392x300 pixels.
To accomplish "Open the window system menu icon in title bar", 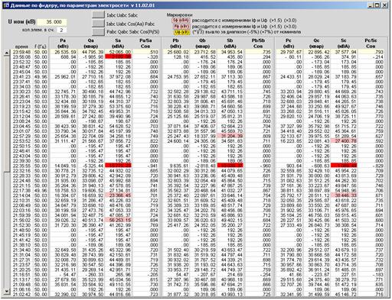I will pyautogui.click(x=5, y=5).
